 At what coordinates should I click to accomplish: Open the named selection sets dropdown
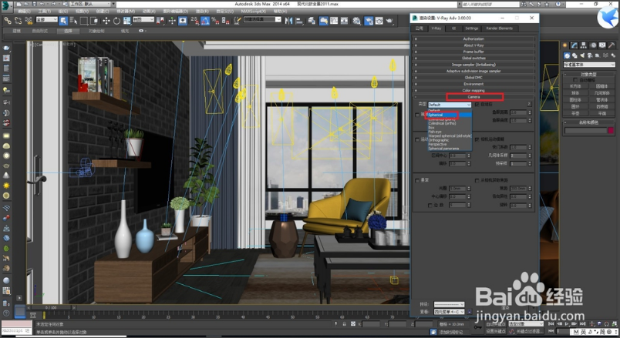point(262,19)
